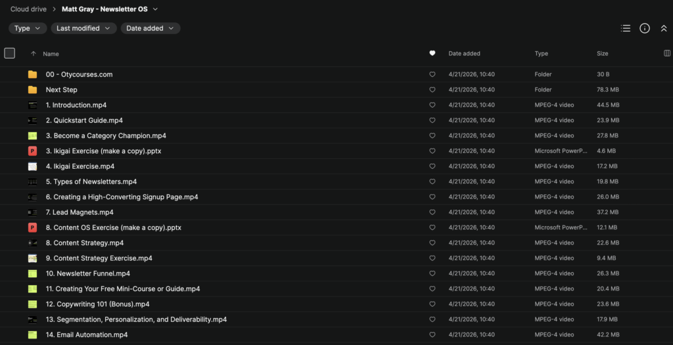Favorite 7. Lead Magnets.mp4

432,212
